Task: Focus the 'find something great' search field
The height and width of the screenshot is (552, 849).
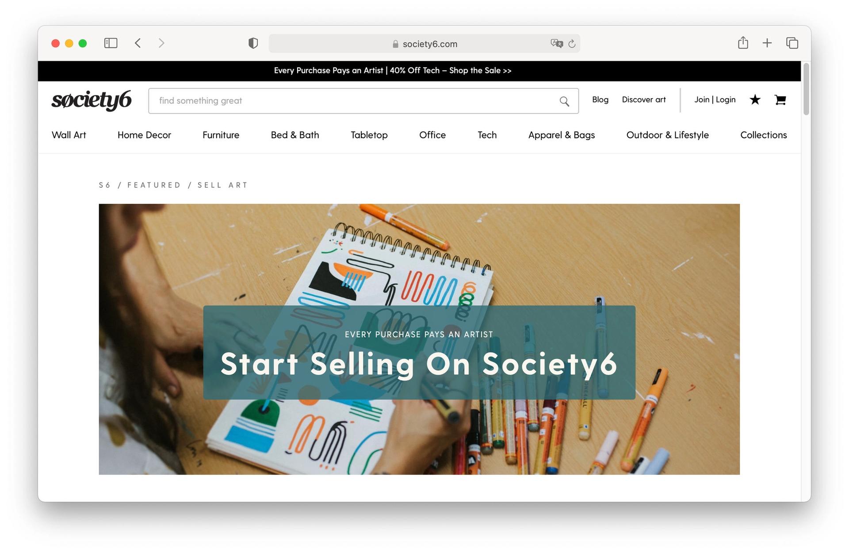Action: 354,101
